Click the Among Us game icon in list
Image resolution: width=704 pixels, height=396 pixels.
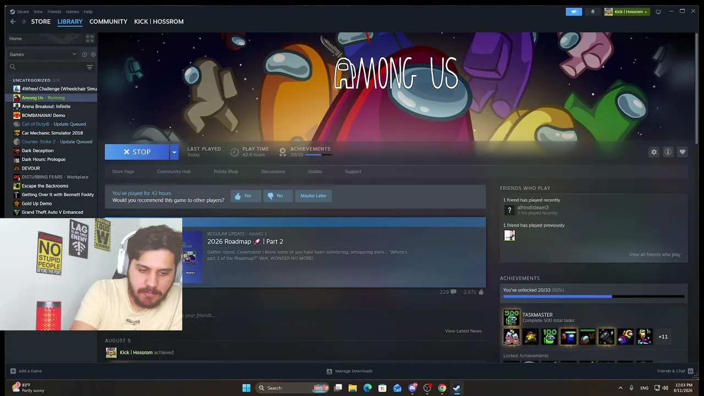17,98
